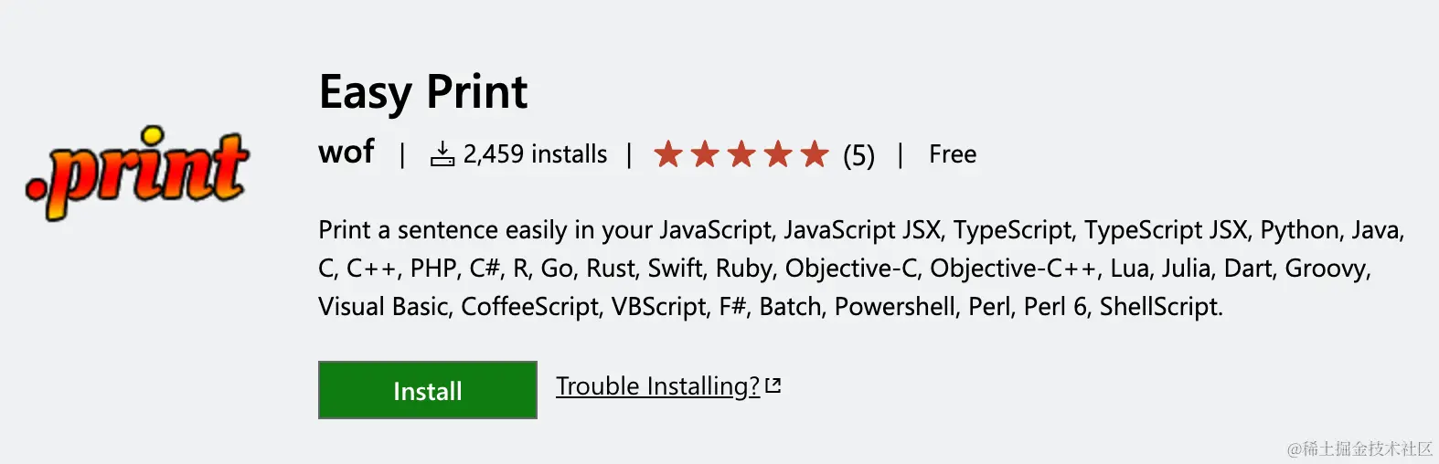The image size is (1439, 464).
Task: Click the external link icon after Trouble Installing
Action: pos(773,385)
